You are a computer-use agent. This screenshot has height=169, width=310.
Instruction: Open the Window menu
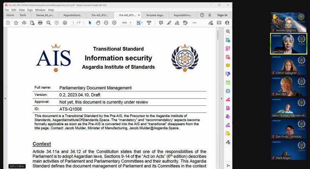(x=40, y=10)
